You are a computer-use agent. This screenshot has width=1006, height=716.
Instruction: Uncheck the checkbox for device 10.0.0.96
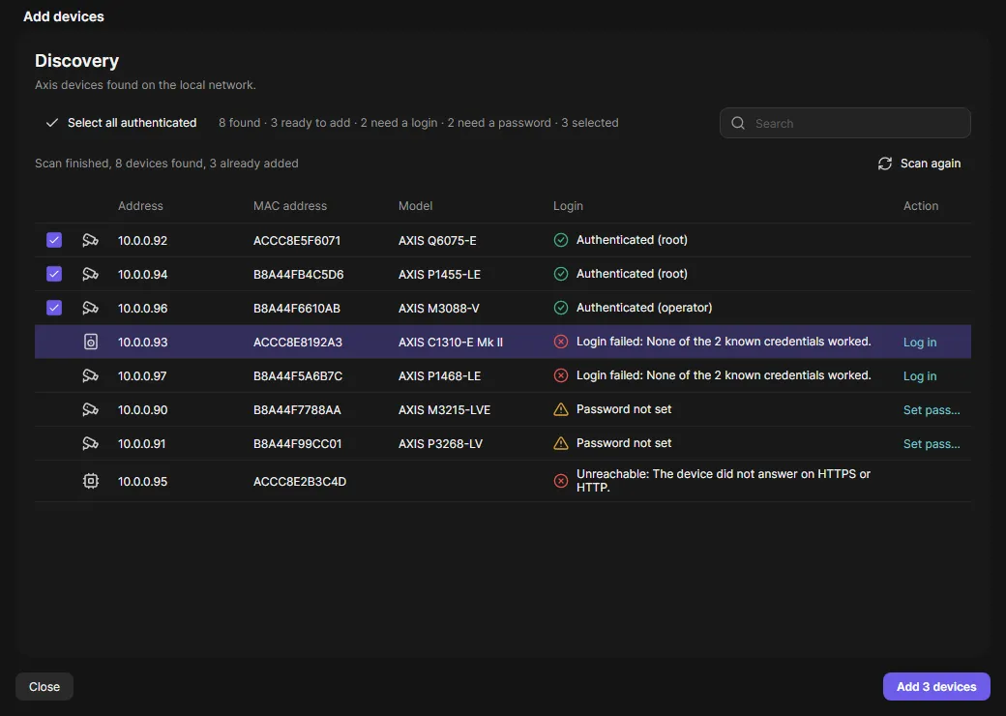pyautogui.click(x=54, y=308)
